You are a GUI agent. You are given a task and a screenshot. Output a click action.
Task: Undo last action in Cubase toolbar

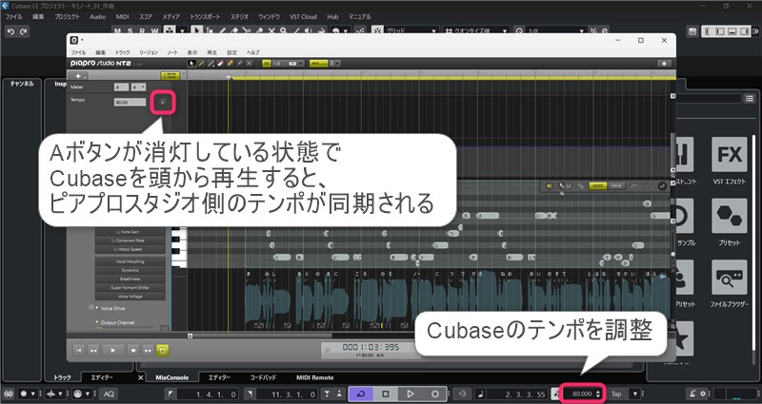[x=10, y=32]
